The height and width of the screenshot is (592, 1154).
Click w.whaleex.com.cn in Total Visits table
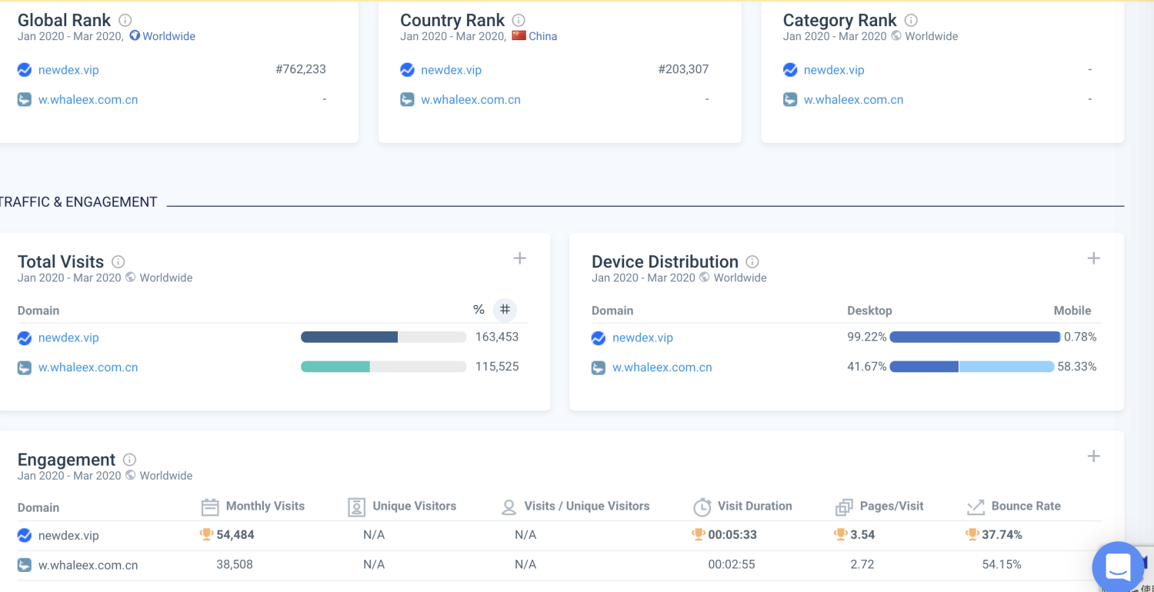88,368
